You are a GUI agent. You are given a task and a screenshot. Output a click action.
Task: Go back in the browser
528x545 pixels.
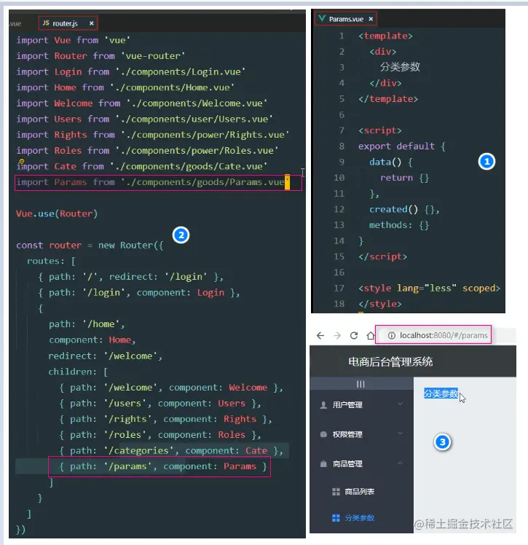click(320, 335)
